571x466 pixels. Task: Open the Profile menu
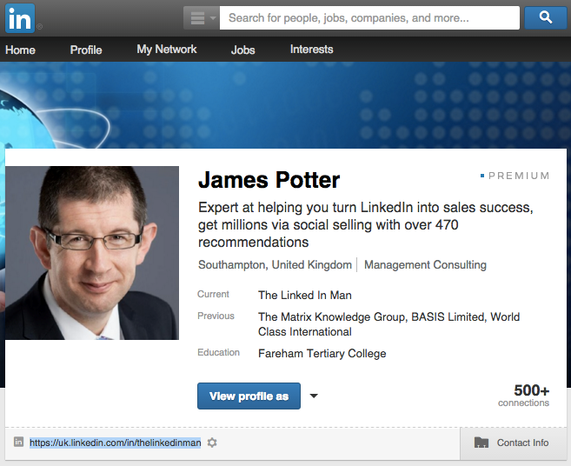86,50
